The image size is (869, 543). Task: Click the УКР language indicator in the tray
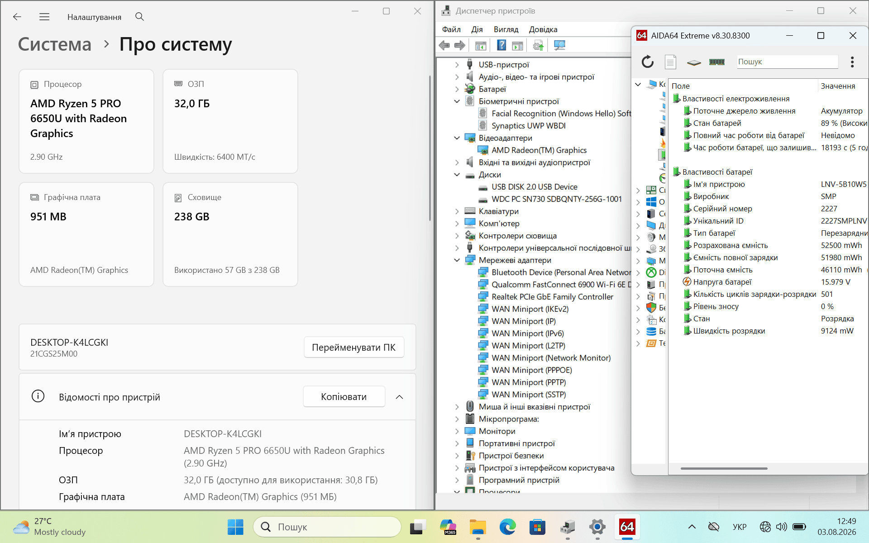point(740,527)
